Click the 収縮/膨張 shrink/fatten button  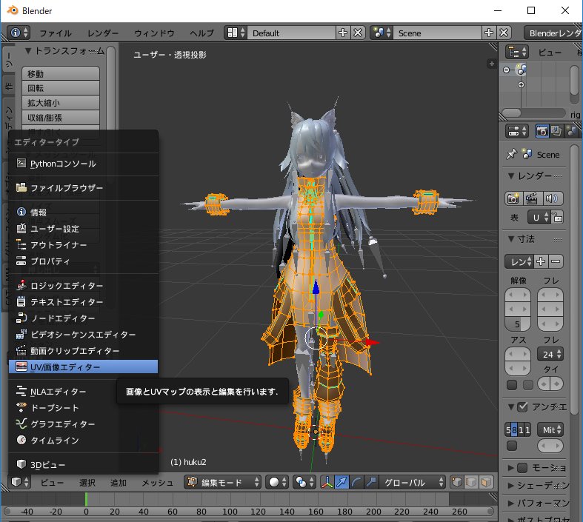click(61, 118)
